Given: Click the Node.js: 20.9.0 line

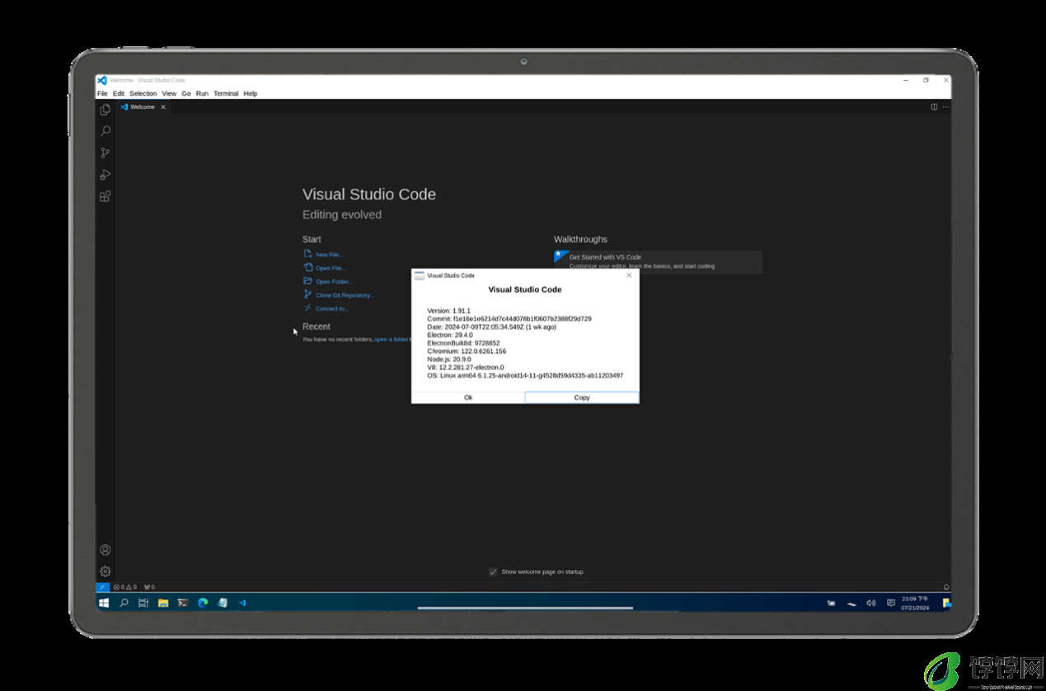Looking at the screenshot, I should click(449, 360).
